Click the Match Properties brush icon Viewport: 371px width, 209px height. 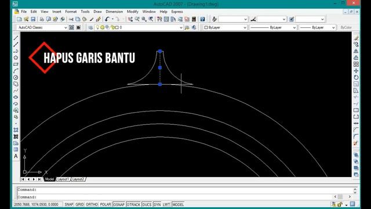[x=92, y=19]
